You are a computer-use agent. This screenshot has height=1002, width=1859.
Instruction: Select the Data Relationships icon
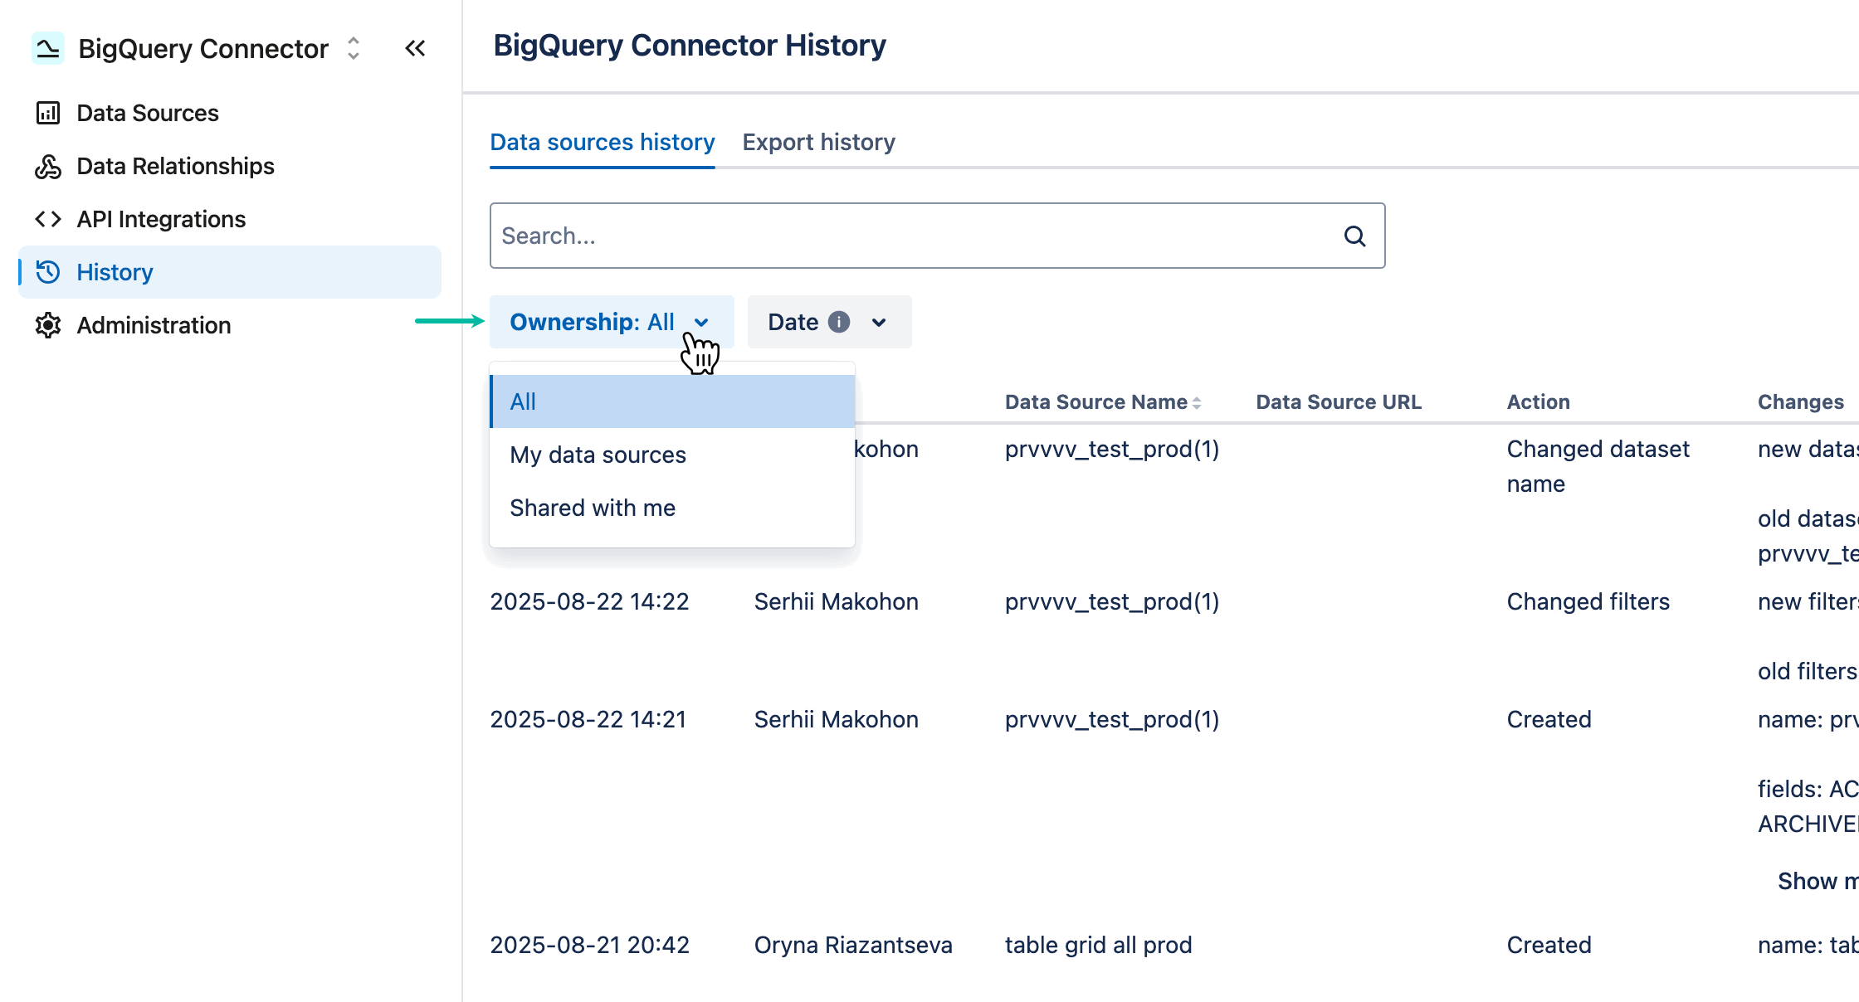click(50, 166)
